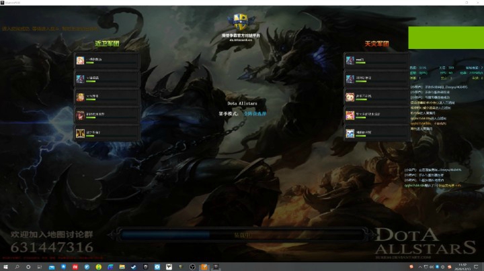Switch to the Warcraft III taskbar icon
The width and height of the screenshot is (484, 271).
216,267
